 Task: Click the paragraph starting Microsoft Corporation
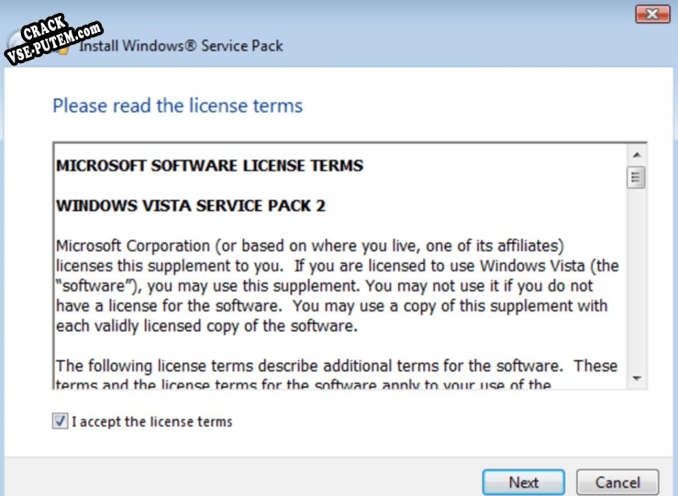tap(337, 286)
